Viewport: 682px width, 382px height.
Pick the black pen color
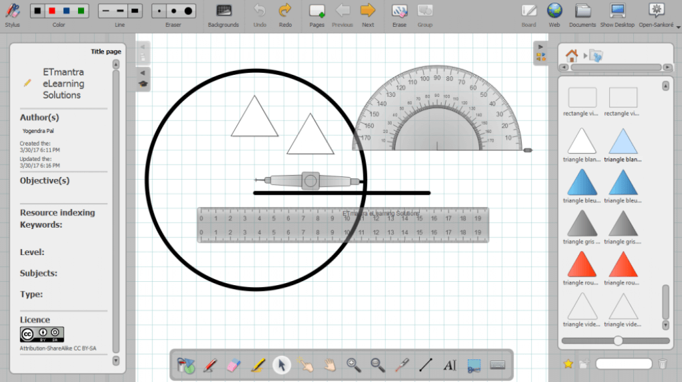pos(37,11)
